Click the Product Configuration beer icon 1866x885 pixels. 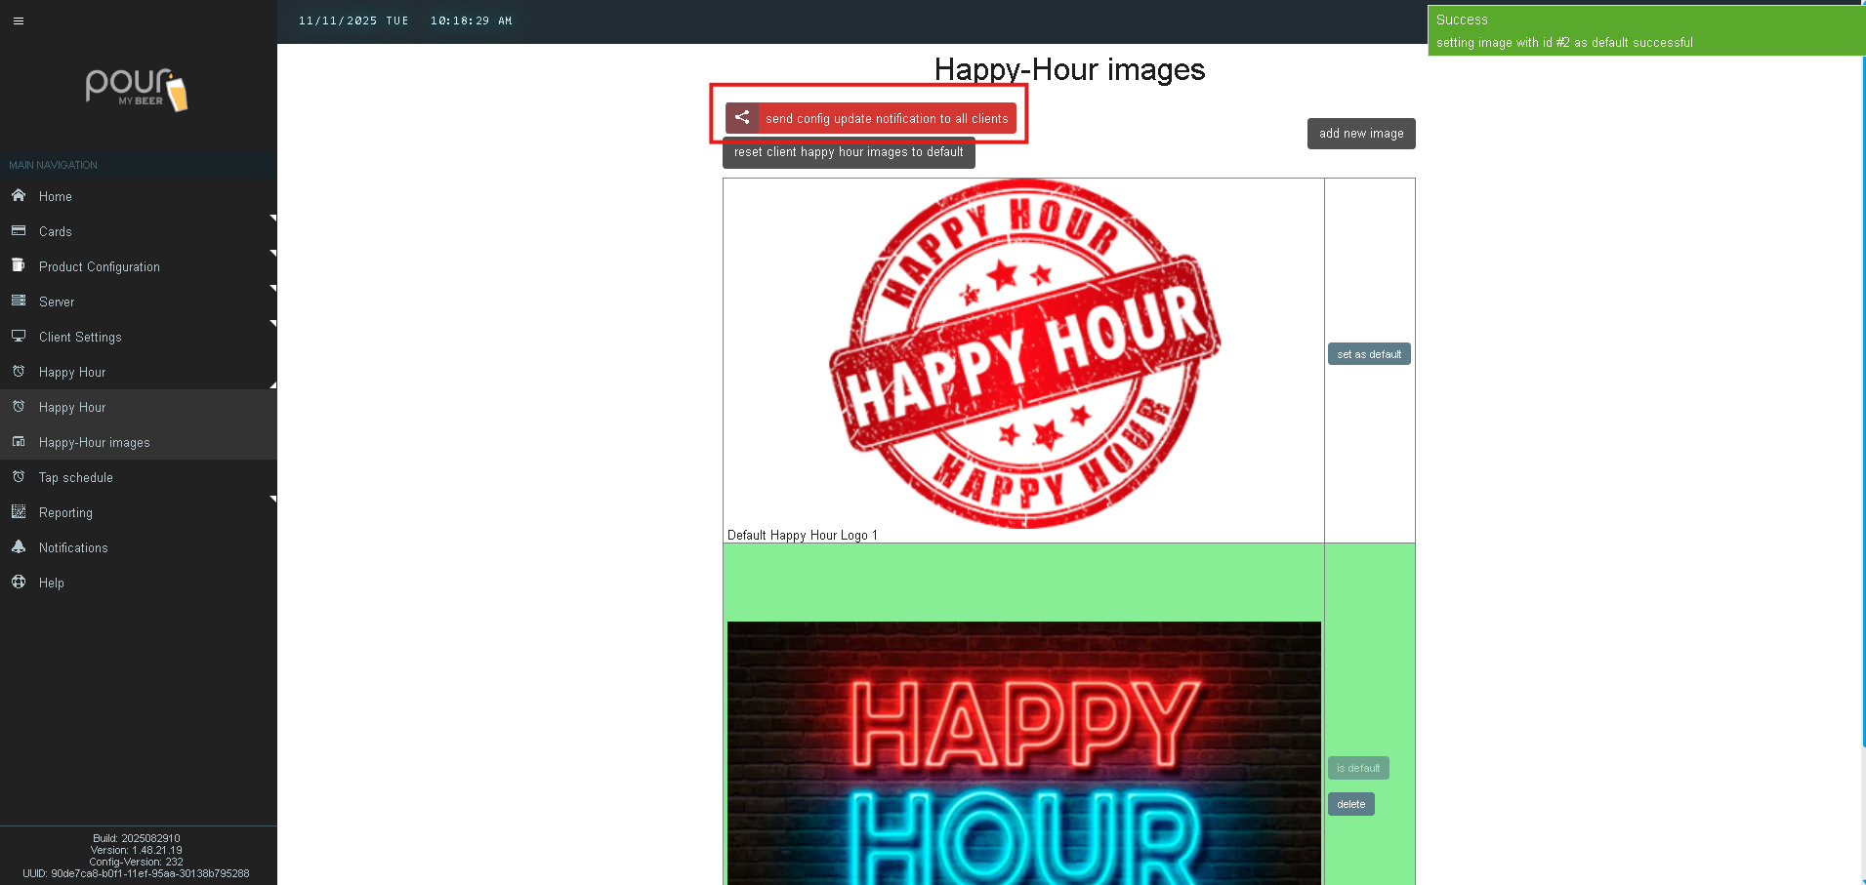click(x=19, y=265)
